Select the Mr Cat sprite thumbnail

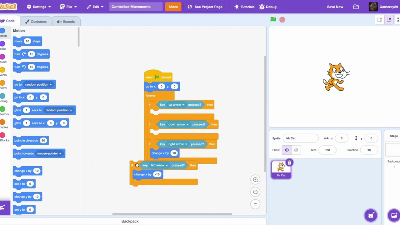pos(281,169)
